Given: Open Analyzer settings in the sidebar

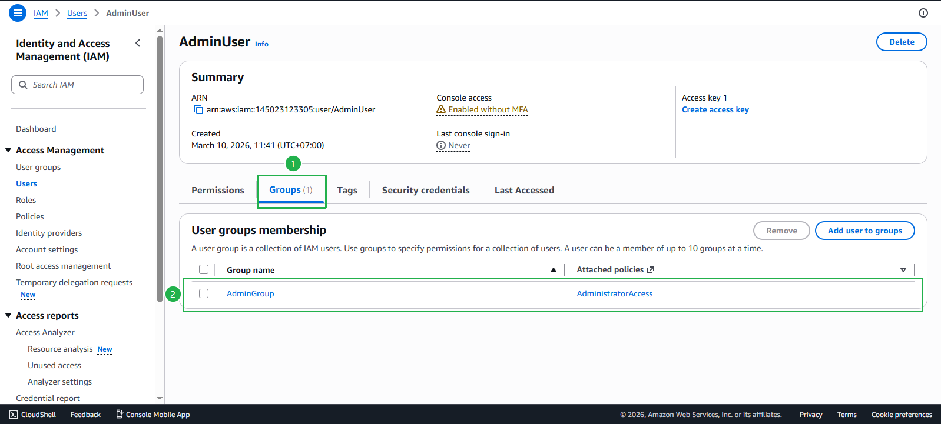Looking at the screenshot, I should pyautogui.click(x=59, y=382).
